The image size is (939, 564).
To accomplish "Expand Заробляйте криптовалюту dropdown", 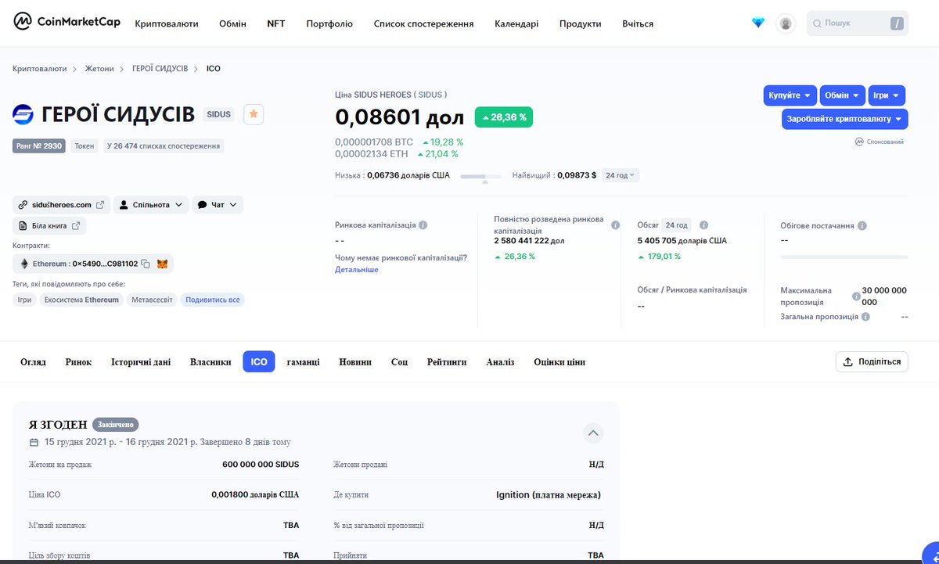I will (x=844, y=119).
